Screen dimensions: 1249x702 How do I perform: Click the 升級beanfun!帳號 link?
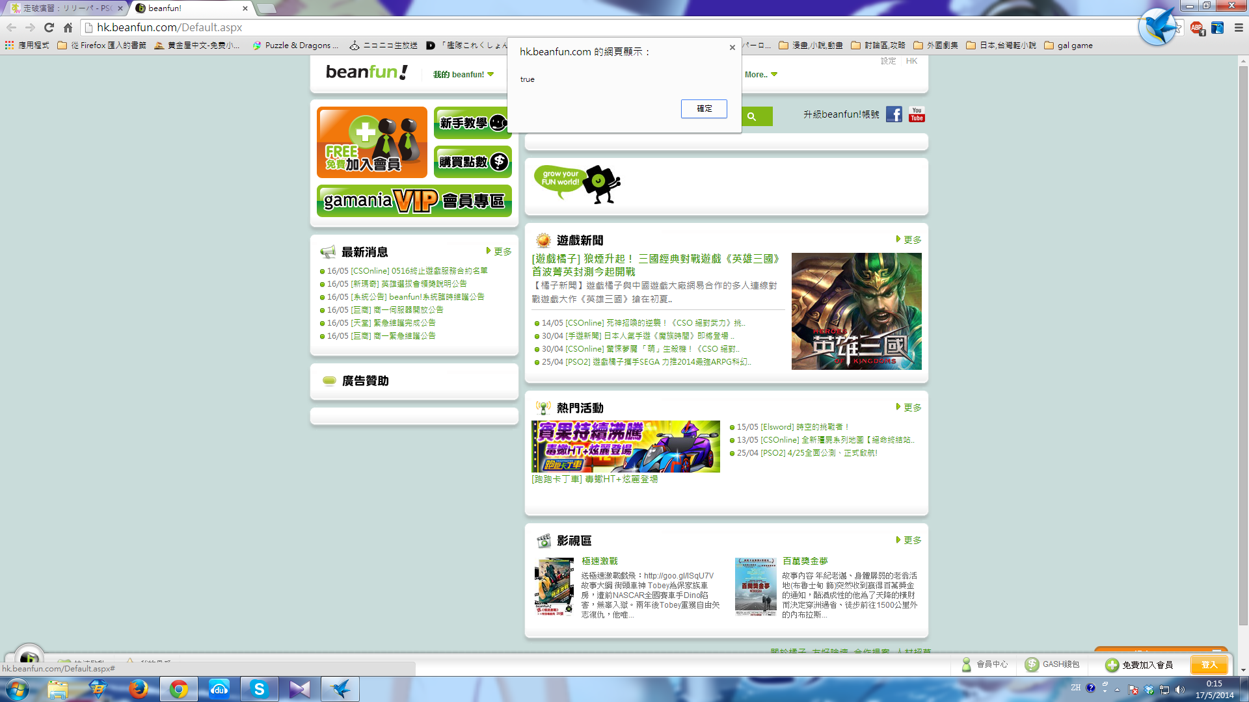pyautogui.click(x=841, y=114)
